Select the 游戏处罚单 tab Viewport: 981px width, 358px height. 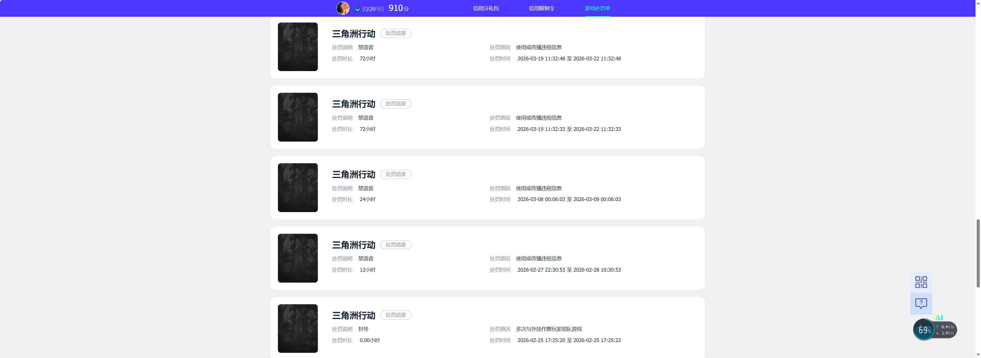597,8
